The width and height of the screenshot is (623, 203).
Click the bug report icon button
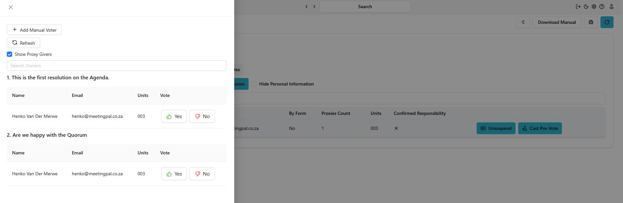(x=591, y=22)
